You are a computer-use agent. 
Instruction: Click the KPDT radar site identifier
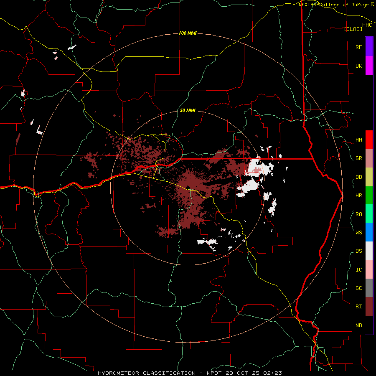click(x=215, y=373)
